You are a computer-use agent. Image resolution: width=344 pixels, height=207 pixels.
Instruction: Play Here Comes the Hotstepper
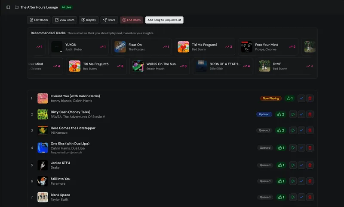[293, 130]
